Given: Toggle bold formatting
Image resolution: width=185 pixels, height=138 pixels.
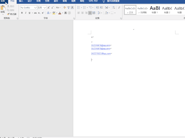Looking at the screenshot, I should click(x=22, y=13).
